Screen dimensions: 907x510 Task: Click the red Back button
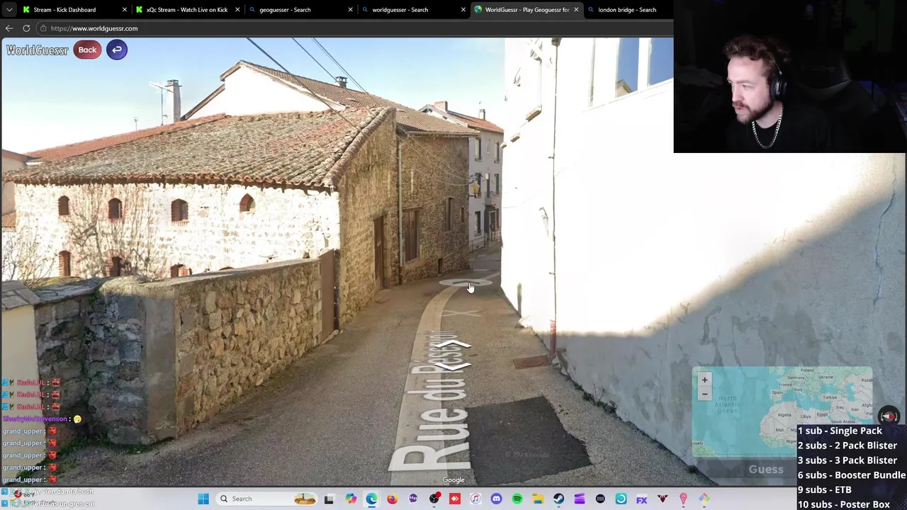[x=87, y=50]
